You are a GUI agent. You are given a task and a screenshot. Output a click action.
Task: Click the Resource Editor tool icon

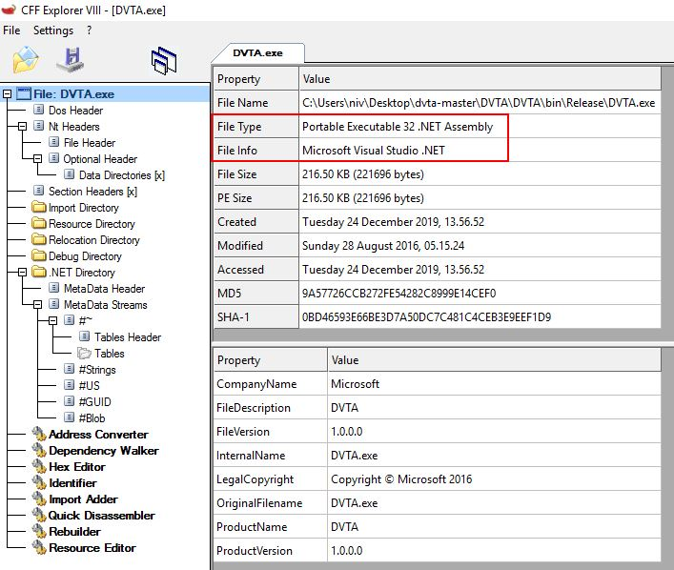[x=39, y=548]
